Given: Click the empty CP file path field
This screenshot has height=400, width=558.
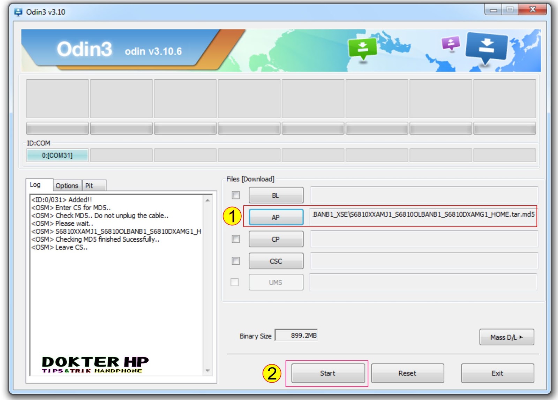Looking at the screenshot, I should pyautogui.click(x=424, y=239).
